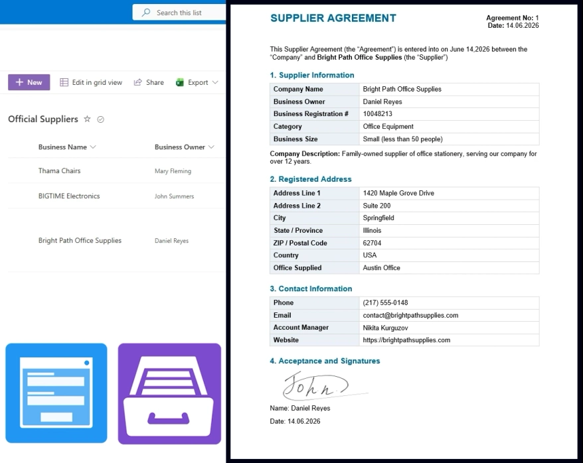Viewport: 583px width, 463px height.
Task: Click the New button
Action: click(x=29, y=82)
